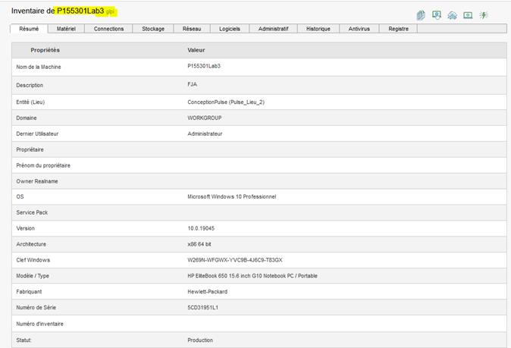511x348 pixels.
Task: Open the glpi link beside machine name
Action: [111, 12]
